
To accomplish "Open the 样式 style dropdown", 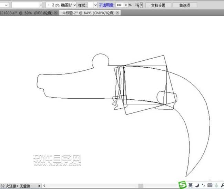I will [x=95, y=6].
